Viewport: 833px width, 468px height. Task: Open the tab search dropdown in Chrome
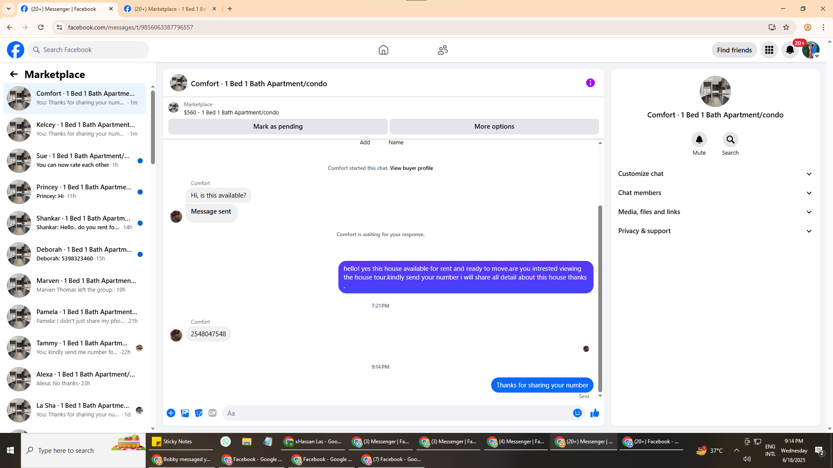point(9,9)
